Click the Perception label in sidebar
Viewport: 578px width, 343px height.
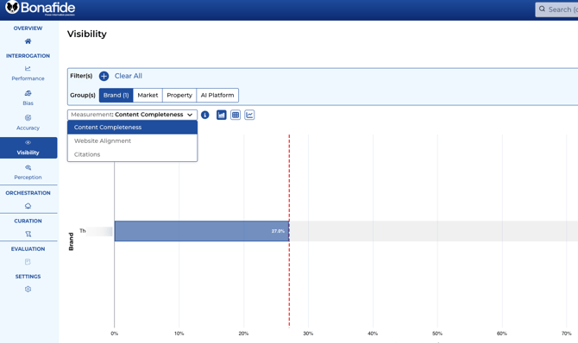(x=28, y=178)
